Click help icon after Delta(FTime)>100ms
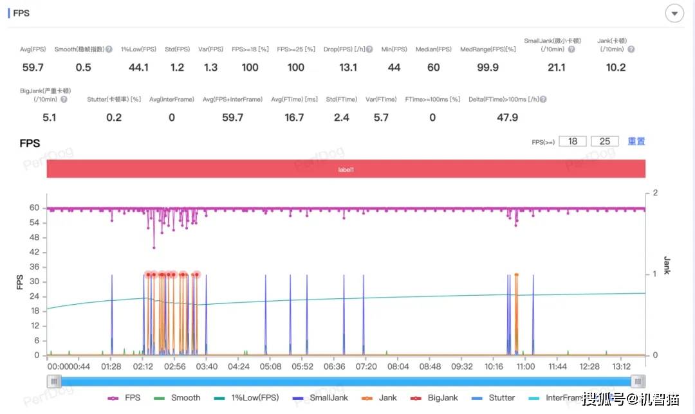This screenshot has height=414, width=695. (543, 100)
